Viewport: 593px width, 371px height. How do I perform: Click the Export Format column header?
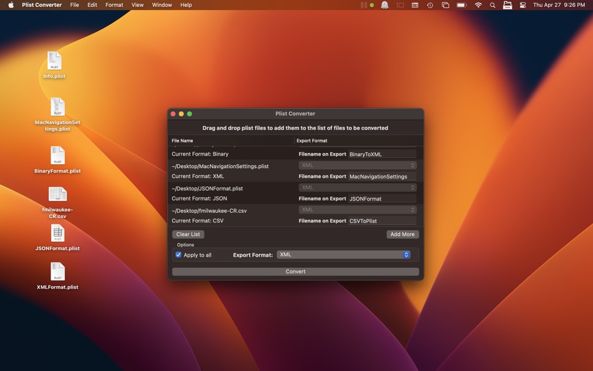click(x=312, y=141)
